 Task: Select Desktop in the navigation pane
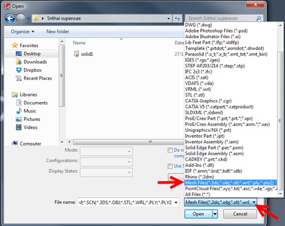click(x=32, y=54)
